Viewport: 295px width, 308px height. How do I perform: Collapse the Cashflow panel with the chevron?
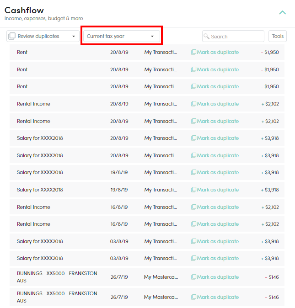pos(282,13)
